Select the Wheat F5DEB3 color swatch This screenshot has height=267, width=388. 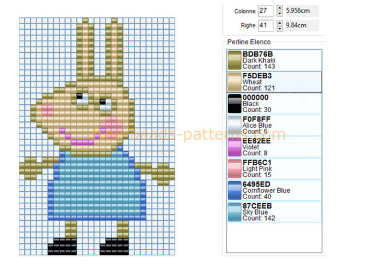click(x=235, y=82)
